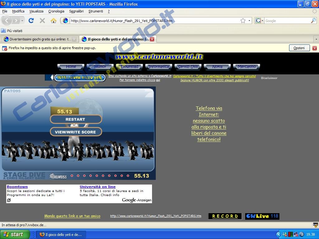This screenshot has height=239, width=319.
Task: Go back with the browser Back arrow
Action: [7, 21]
